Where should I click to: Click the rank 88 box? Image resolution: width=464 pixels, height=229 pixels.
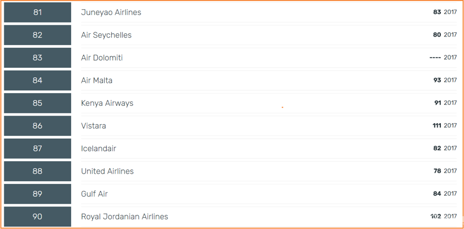pos(38,171)
